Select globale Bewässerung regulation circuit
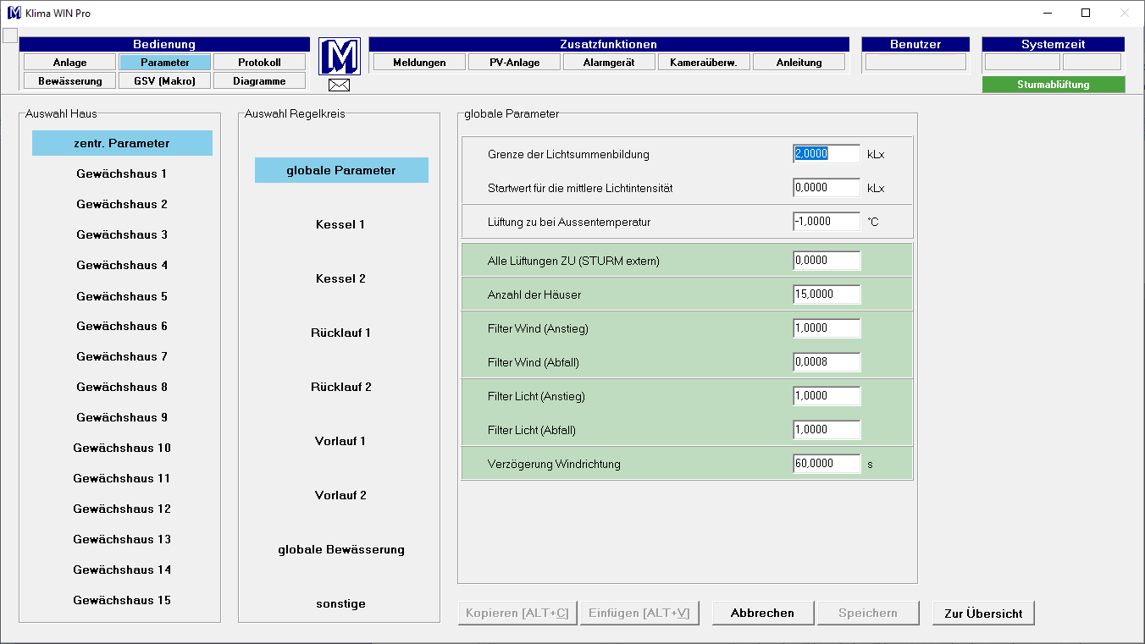 point(340,549)
